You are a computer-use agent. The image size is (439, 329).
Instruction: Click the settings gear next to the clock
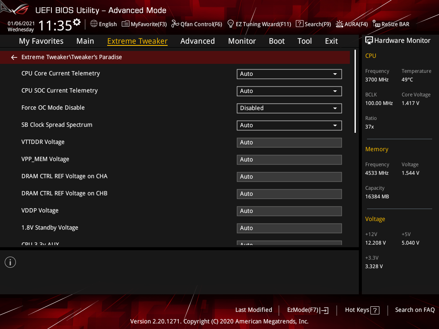click(x=77, y=22)
